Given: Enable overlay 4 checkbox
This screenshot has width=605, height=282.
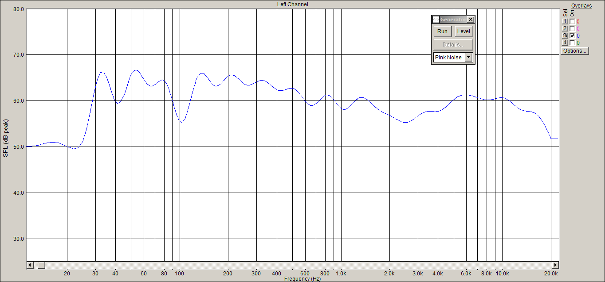Looking at the screenshot, I should [573, 42].
